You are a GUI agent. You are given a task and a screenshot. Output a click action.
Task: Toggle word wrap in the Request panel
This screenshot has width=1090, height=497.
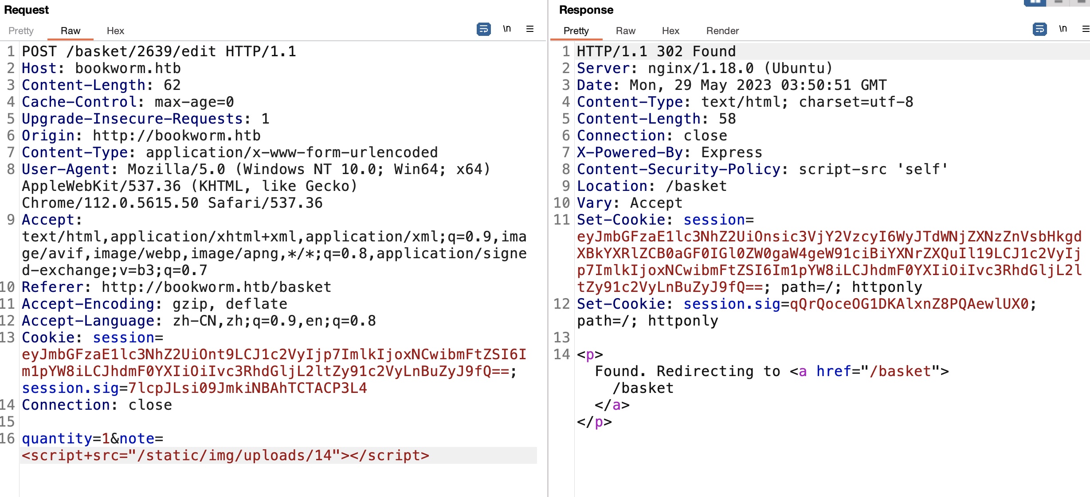point(483,29)
